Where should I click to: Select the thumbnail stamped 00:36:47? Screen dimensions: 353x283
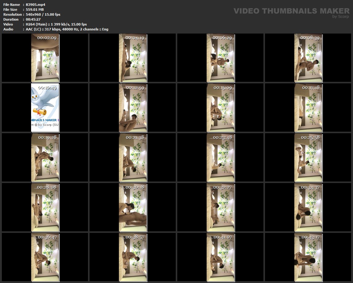(45, 257)
